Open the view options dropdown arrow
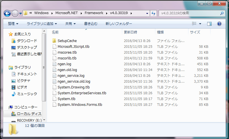The image size is (229, 139). (x=200, y=24)
